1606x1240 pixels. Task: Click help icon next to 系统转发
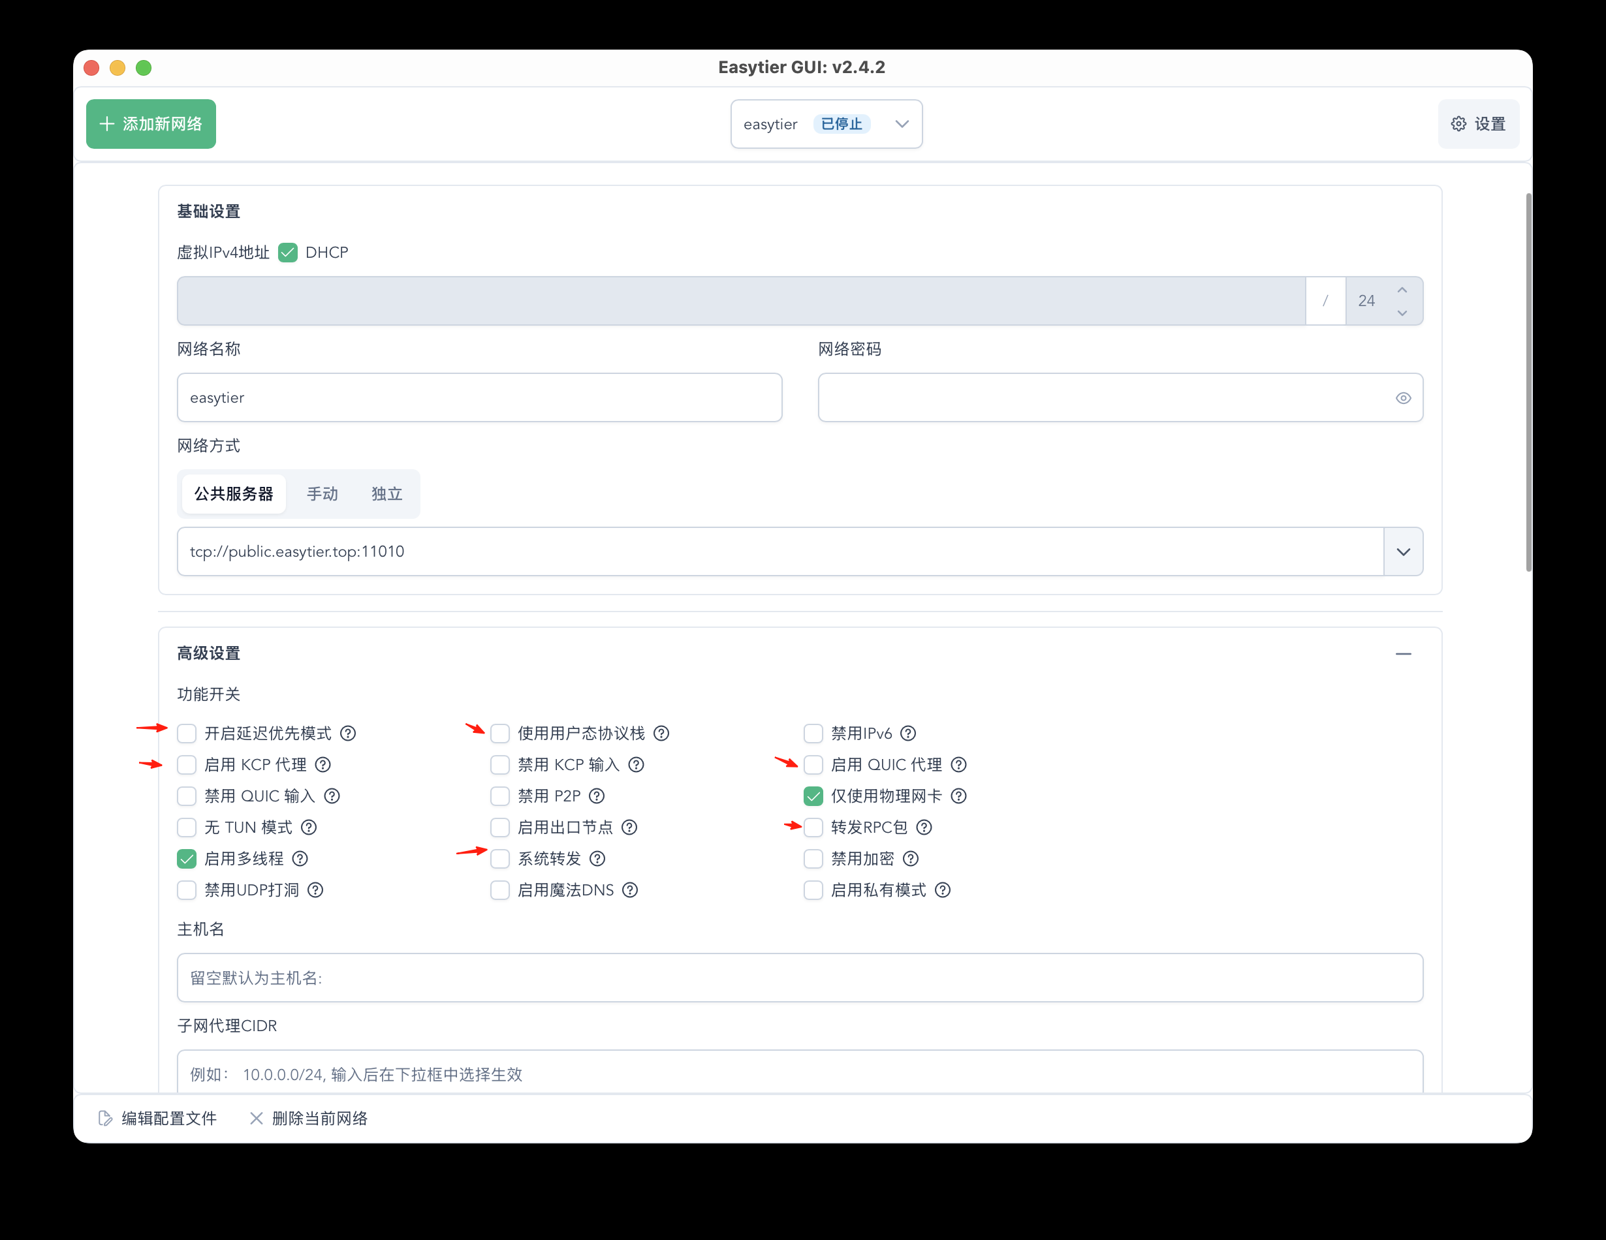click(598, 858)
